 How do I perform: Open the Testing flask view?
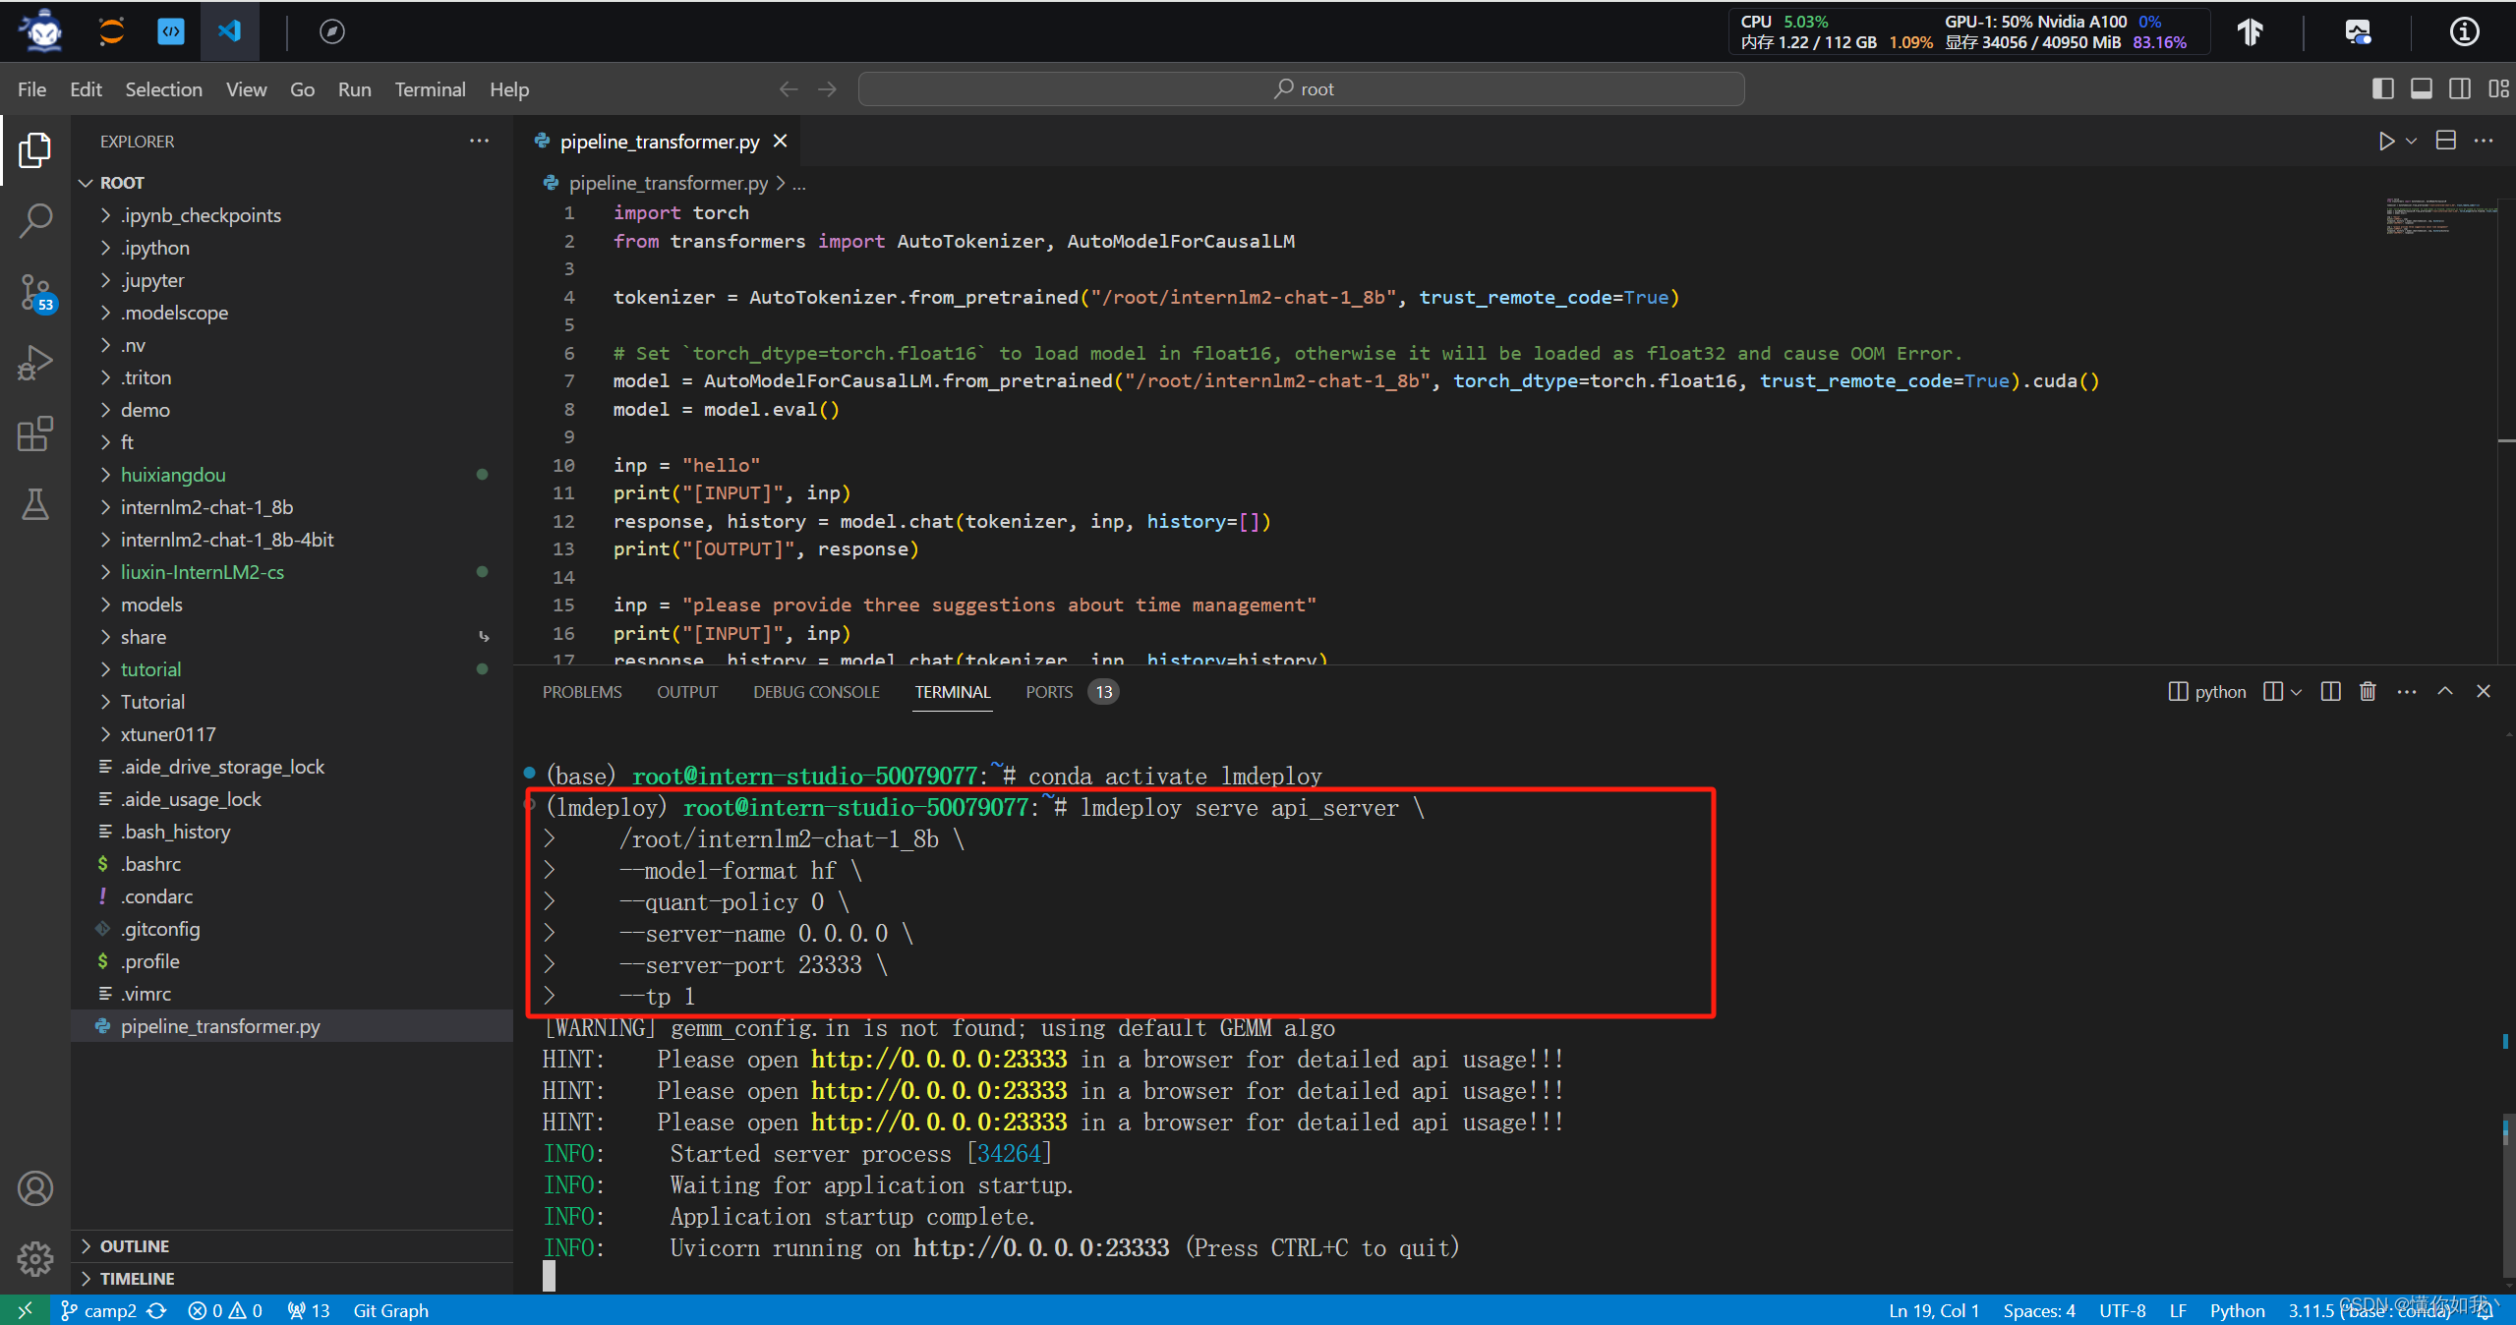(x=35, y=504)
